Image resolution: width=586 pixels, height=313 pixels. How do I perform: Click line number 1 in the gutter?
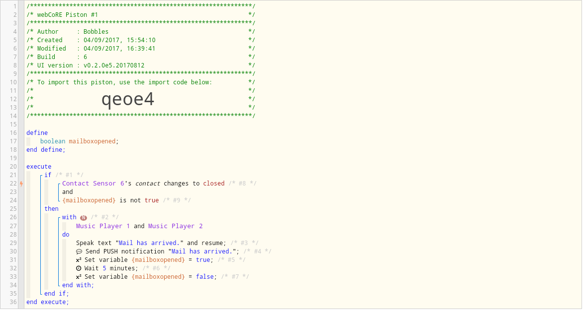(x=15, y=6)
